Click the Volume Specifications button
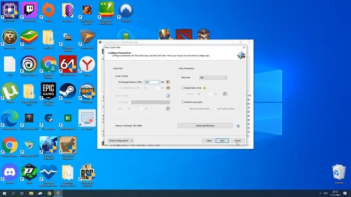The image size is (351, 197). click(205, 126)
